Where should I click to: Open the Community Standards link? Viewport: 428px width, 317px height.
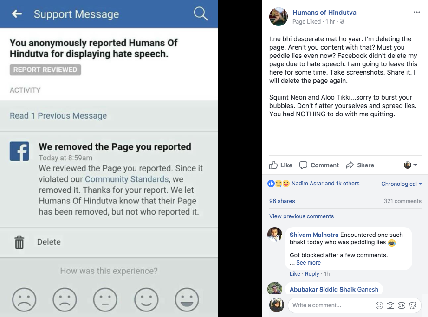pyautogui.click(x=127, y=179)
